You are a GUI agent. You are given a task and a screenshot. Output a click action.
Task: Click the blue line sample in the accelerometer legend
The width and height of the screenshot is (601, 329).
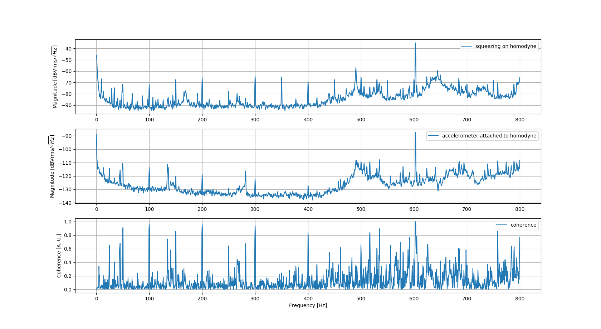click(434, 136)
